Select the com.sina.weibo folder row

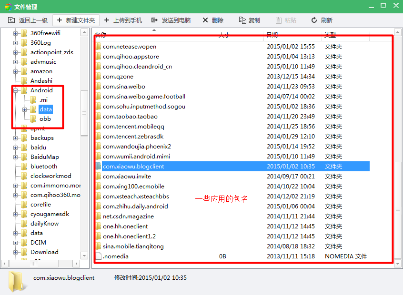click(232, 87)
